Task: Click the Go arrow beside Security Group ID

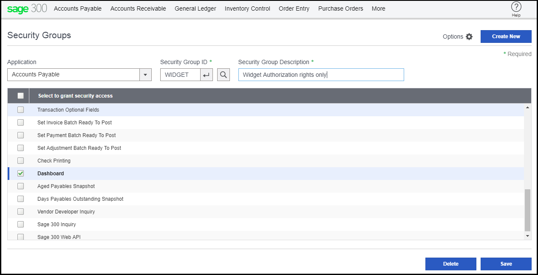Action: (x=206, y=74)
